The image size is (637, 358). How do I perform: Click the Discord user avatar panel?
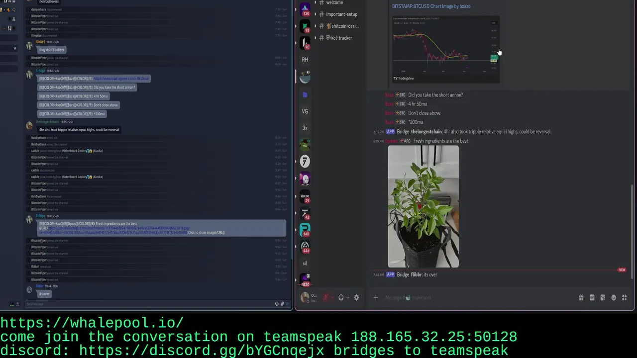[310, 297]
